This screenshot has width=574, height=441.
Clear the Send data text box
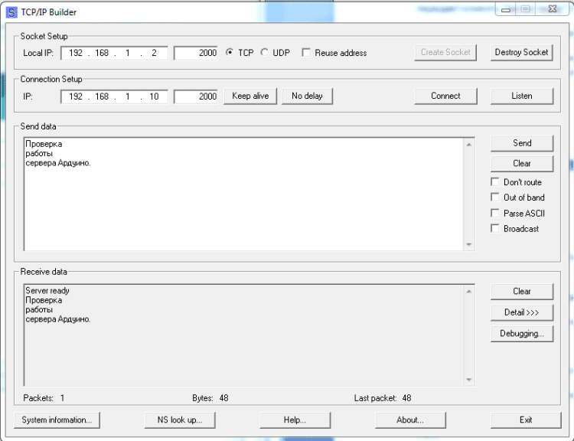point(522,163)
